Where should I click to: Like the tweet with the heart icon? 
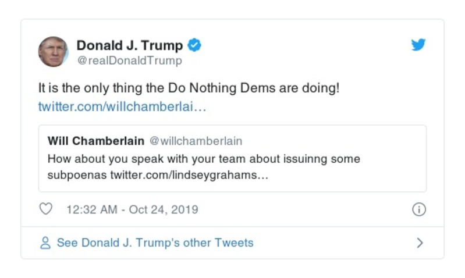click(45, 209)
